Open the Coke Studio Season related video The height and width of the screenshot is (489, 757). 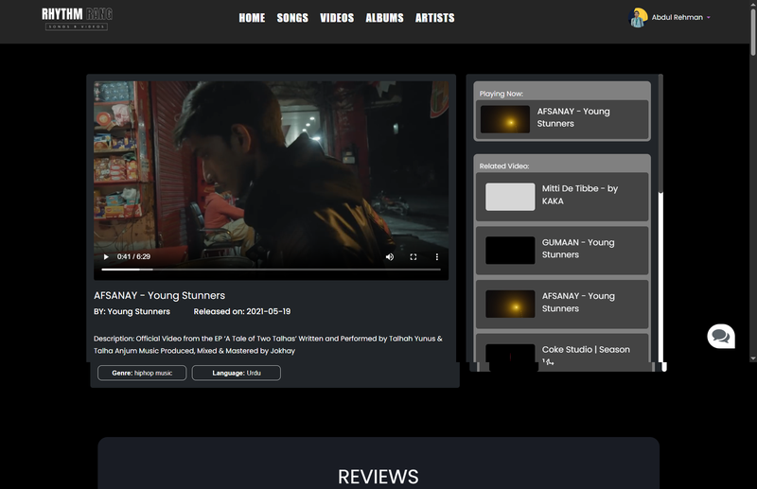562,353
